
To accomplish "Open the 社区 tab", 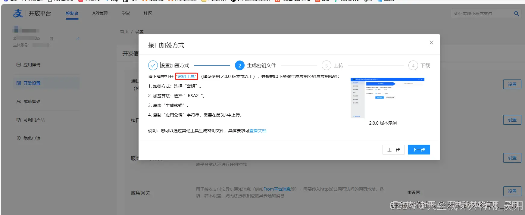I will 148,14.
